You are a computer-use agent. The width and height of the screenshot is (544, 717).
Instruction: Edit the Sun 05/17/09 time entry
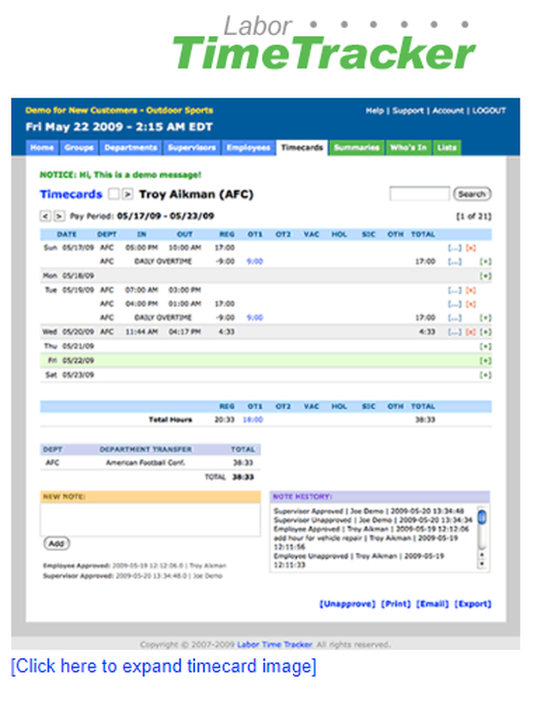click(x=455, y=247)
